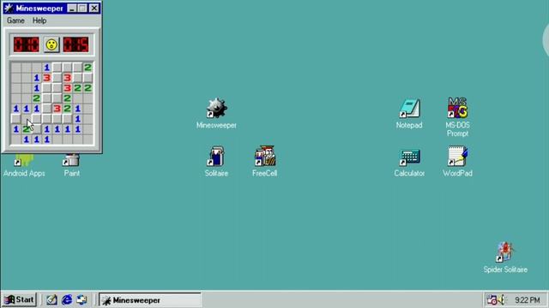
Task: Open the Help menu in Minesweeper
Action: 39,21
